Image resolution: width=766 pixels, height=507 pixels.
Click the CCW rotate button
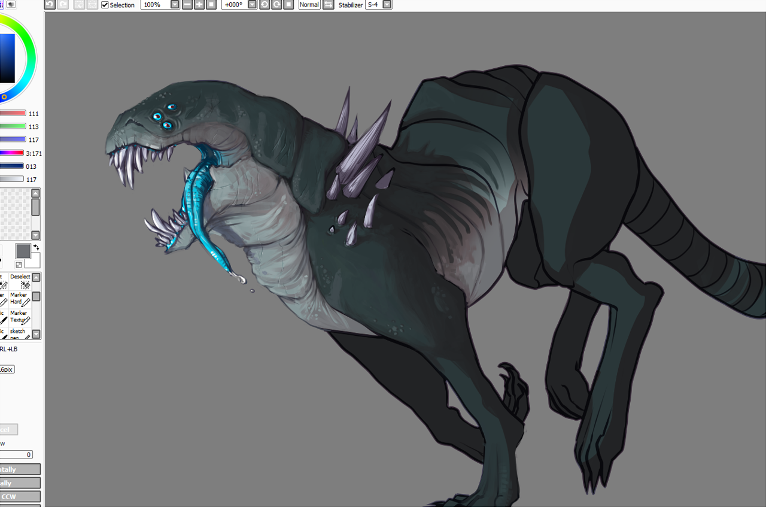(x=18, y=496)
